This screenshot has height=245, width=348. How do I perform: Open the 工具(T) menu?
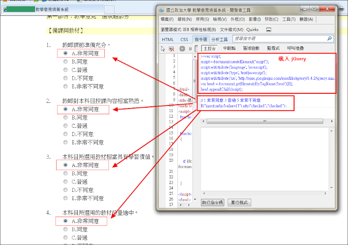coord(289,19)
